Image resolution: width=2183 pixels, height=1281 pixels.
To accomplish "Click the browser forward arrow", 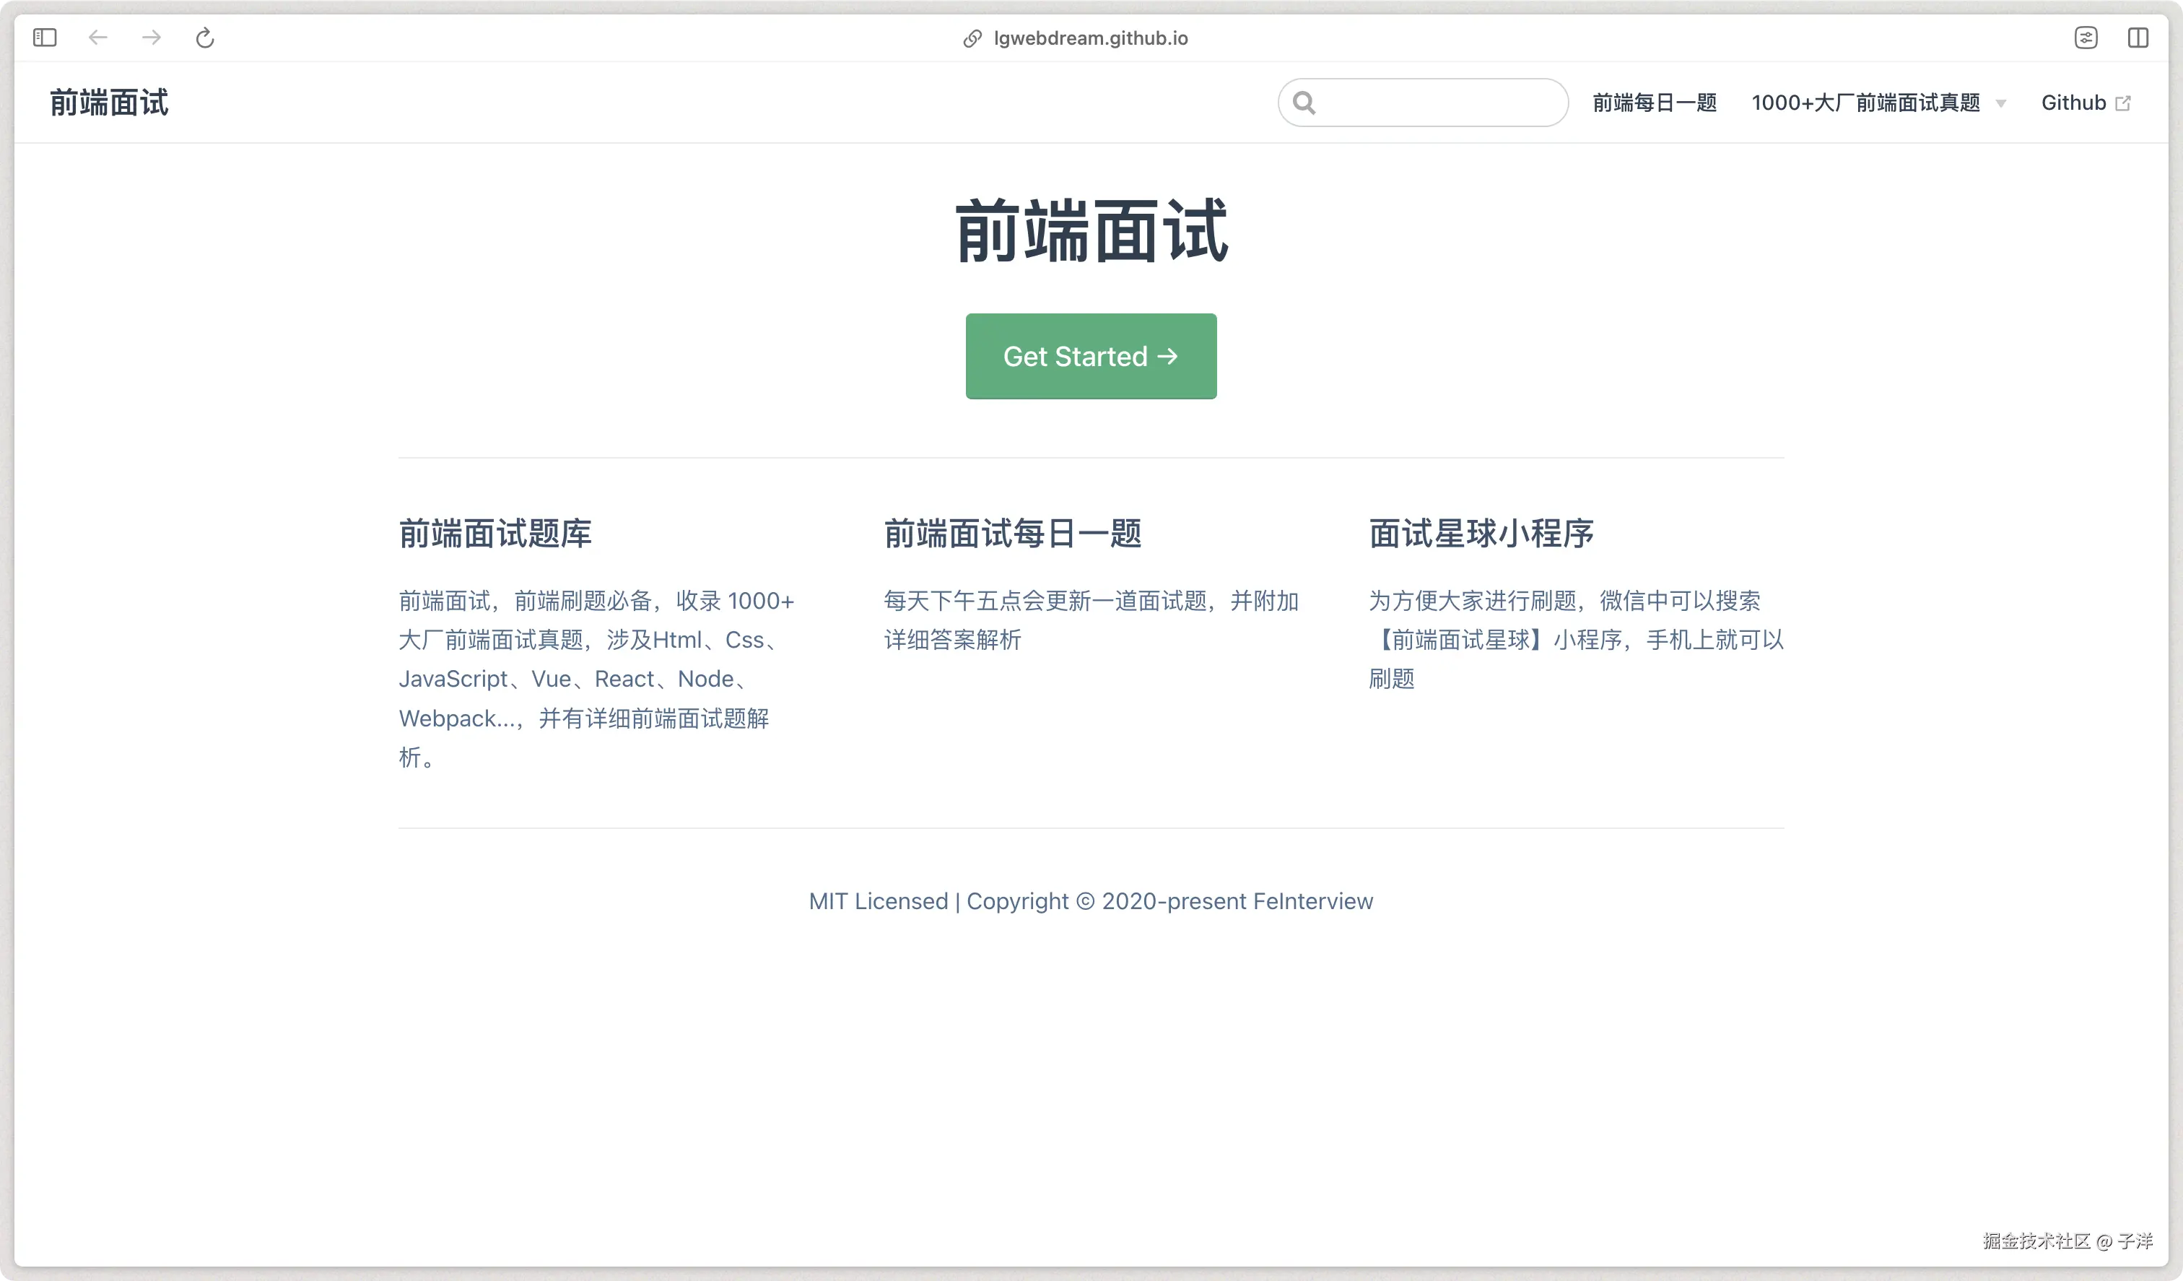I will coord(152,38).
